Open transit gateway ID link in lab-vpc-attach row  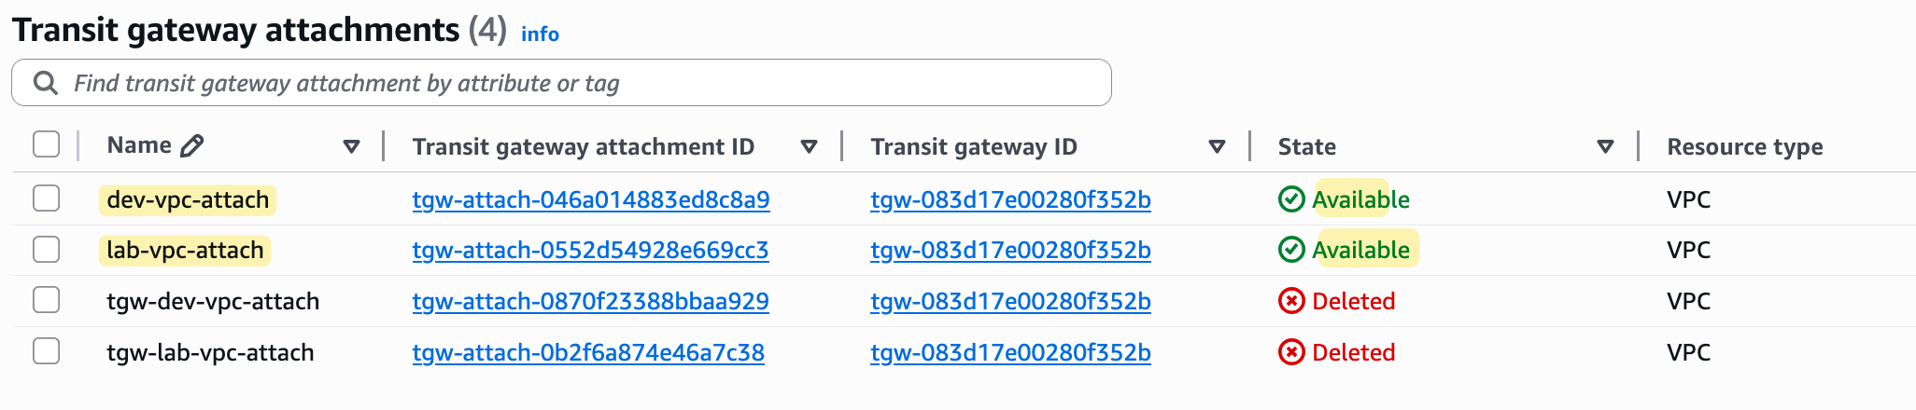[1010, 250]
